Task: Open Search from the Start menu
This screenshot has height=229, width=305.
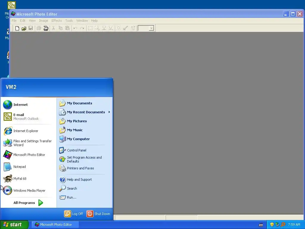Action: click(x=85, y=188)
